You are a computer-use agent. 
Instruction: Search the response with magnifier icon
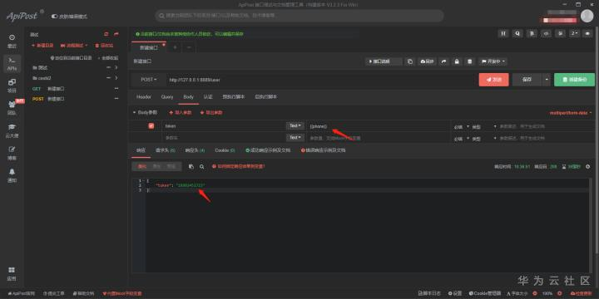click(x=201, y=167)
